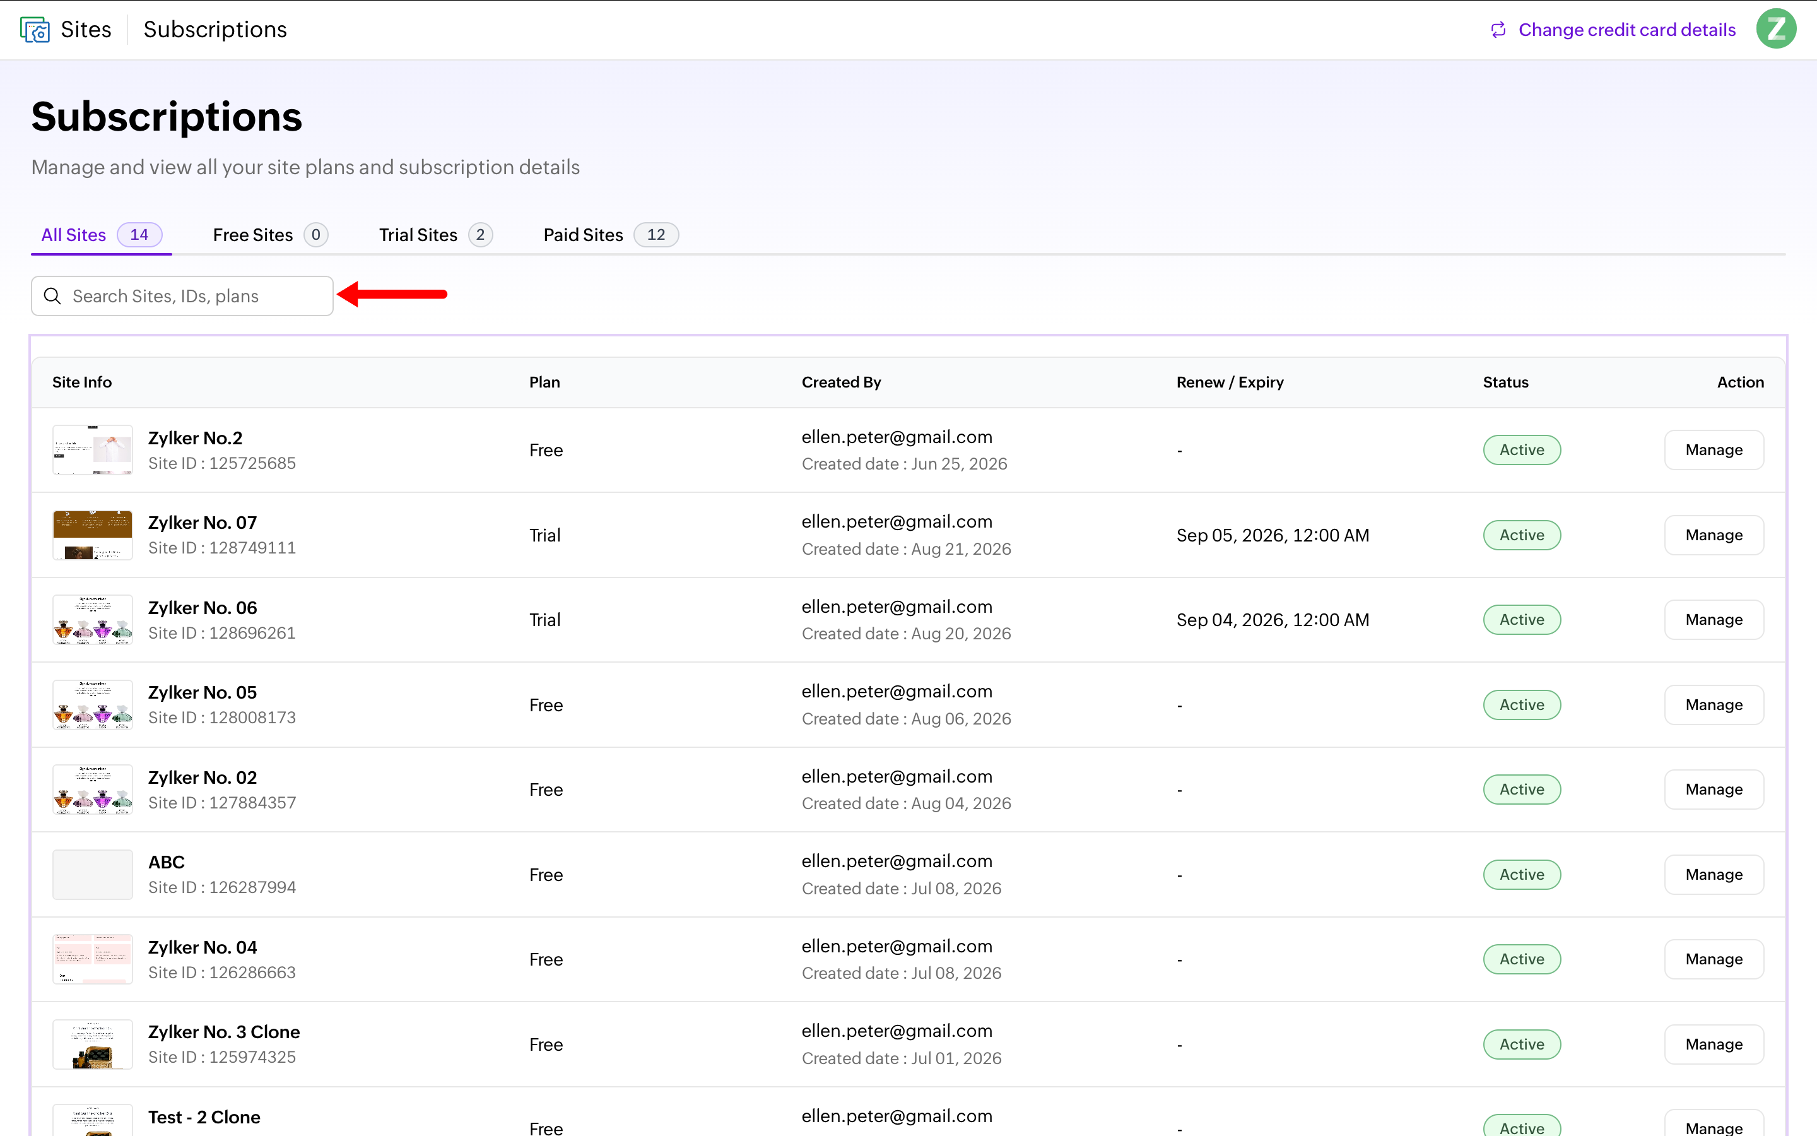Click Created date : Jun 25, 2026 text
The image size is (1817, 1136).
tap(904, 464)
